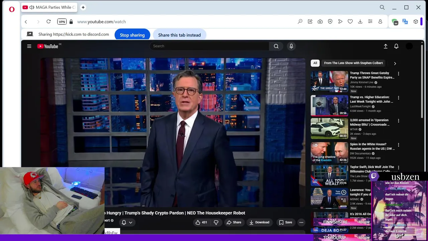Click Stop sharing button
This screenshot has height=241, width=428.
(132, 35)
